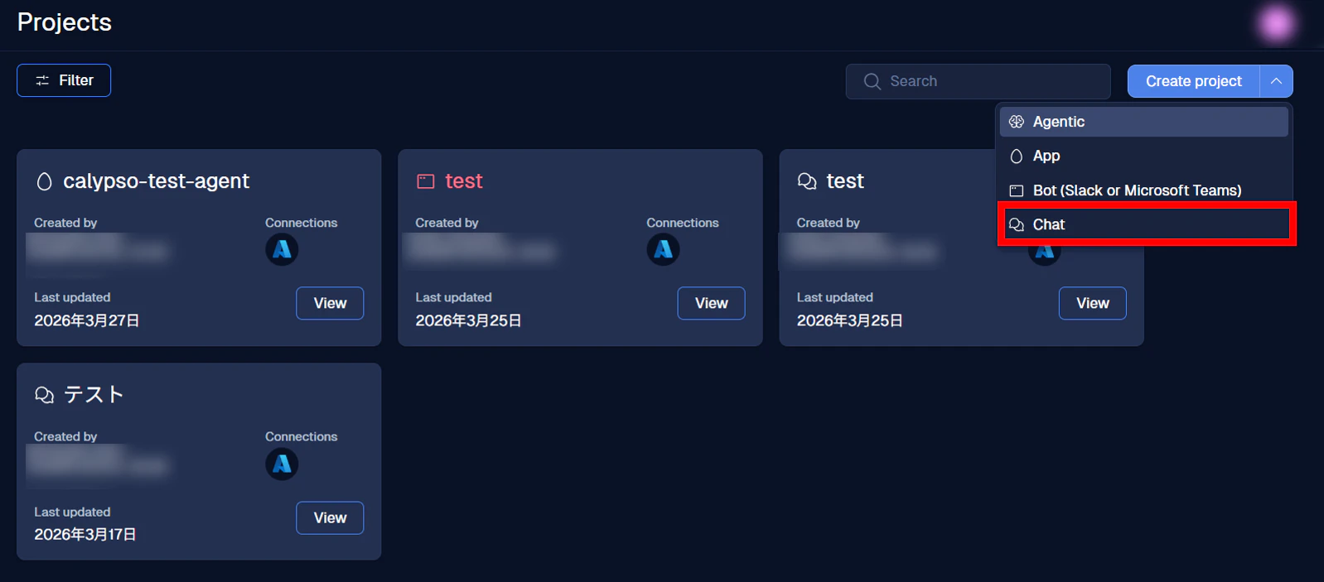This screenshot has height=582, width=1324.
Task: Select App from the project type menu
Action: [1143, 156]
